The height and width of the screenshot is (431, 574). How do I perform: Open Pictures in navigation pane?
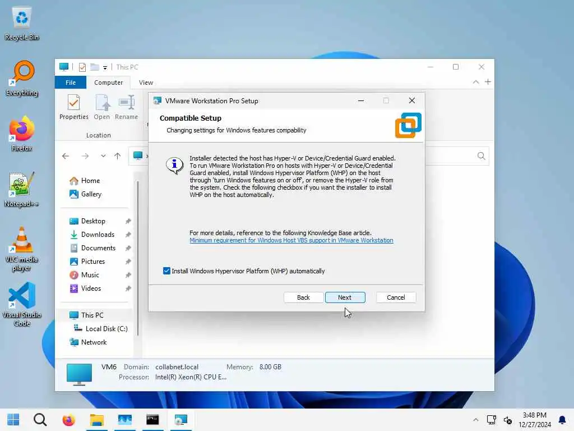[x=87, y=262]
